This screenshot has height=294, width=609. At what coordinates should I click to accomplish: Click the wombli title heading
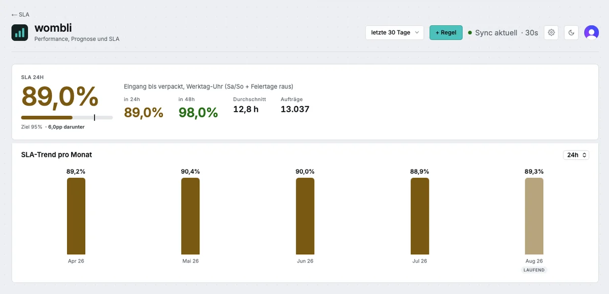point(53,28)
